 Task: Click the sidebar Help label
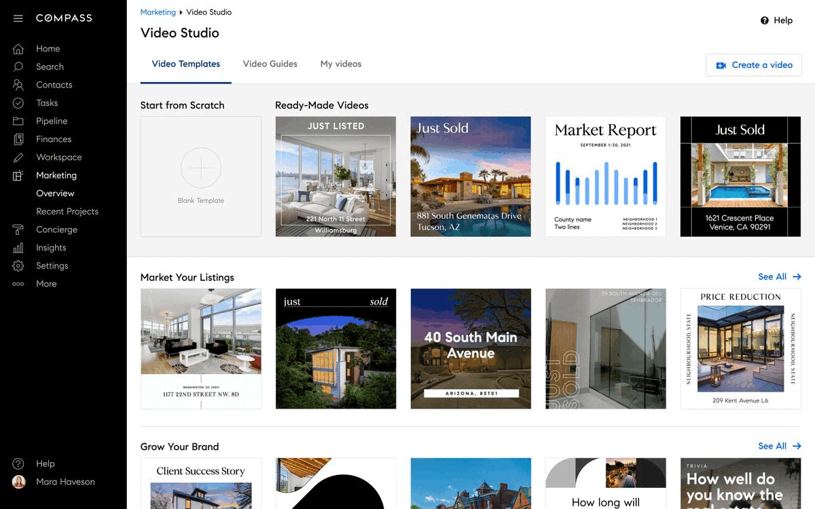pyautogui.click(x=46, y=464)
